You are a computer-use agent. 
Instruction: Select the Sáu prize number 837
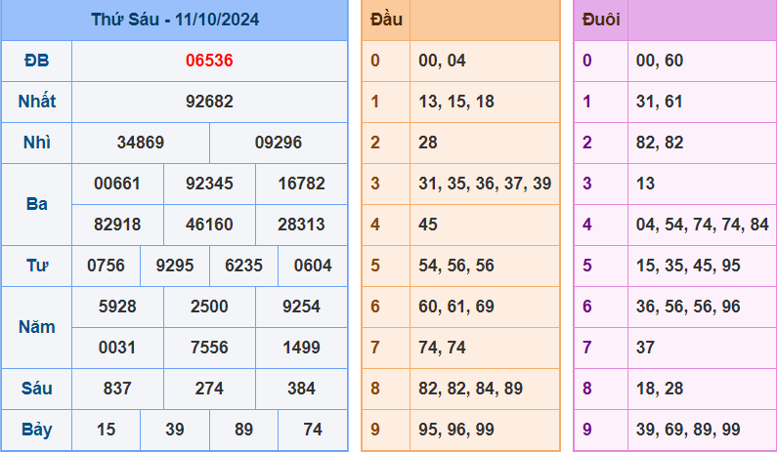pyautogui.click(x=117, y=389)
